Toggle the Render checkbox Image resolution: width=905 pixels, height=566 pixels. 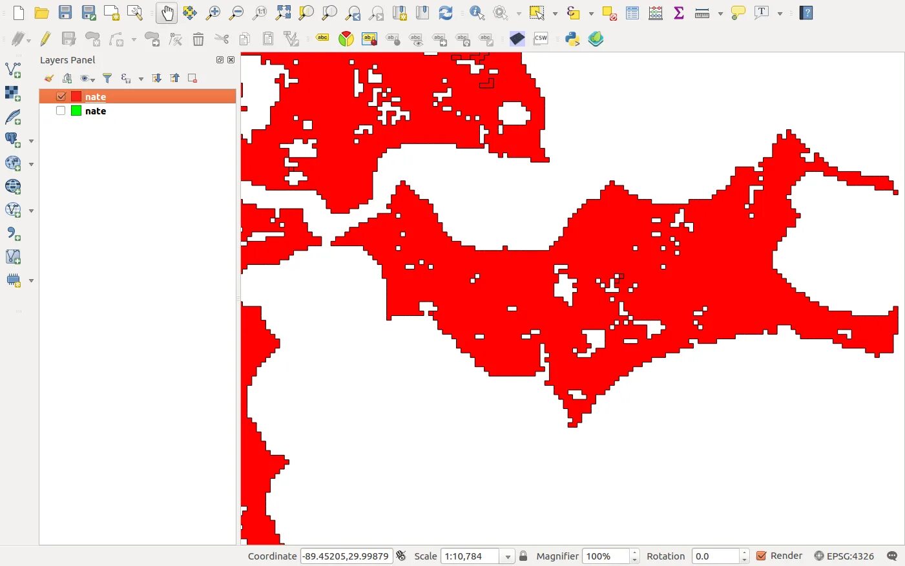(762, 556)
